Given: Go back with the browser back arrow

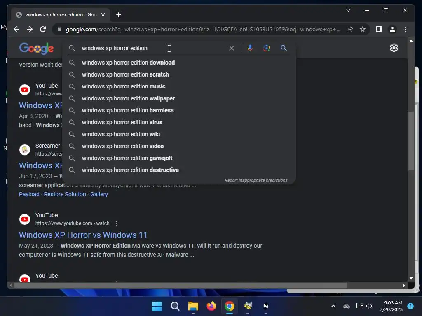Looking at the screenshot, I should point(16,29).
